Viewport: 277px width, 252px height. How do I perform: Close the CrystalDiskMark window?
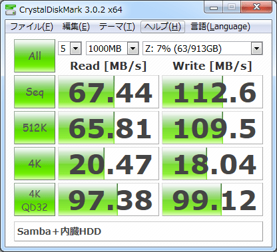click(256, 7)
